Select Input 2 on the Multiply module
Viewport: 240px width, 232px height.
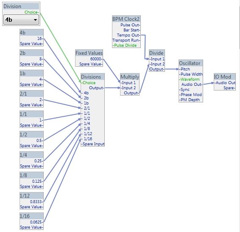point(128,88)
